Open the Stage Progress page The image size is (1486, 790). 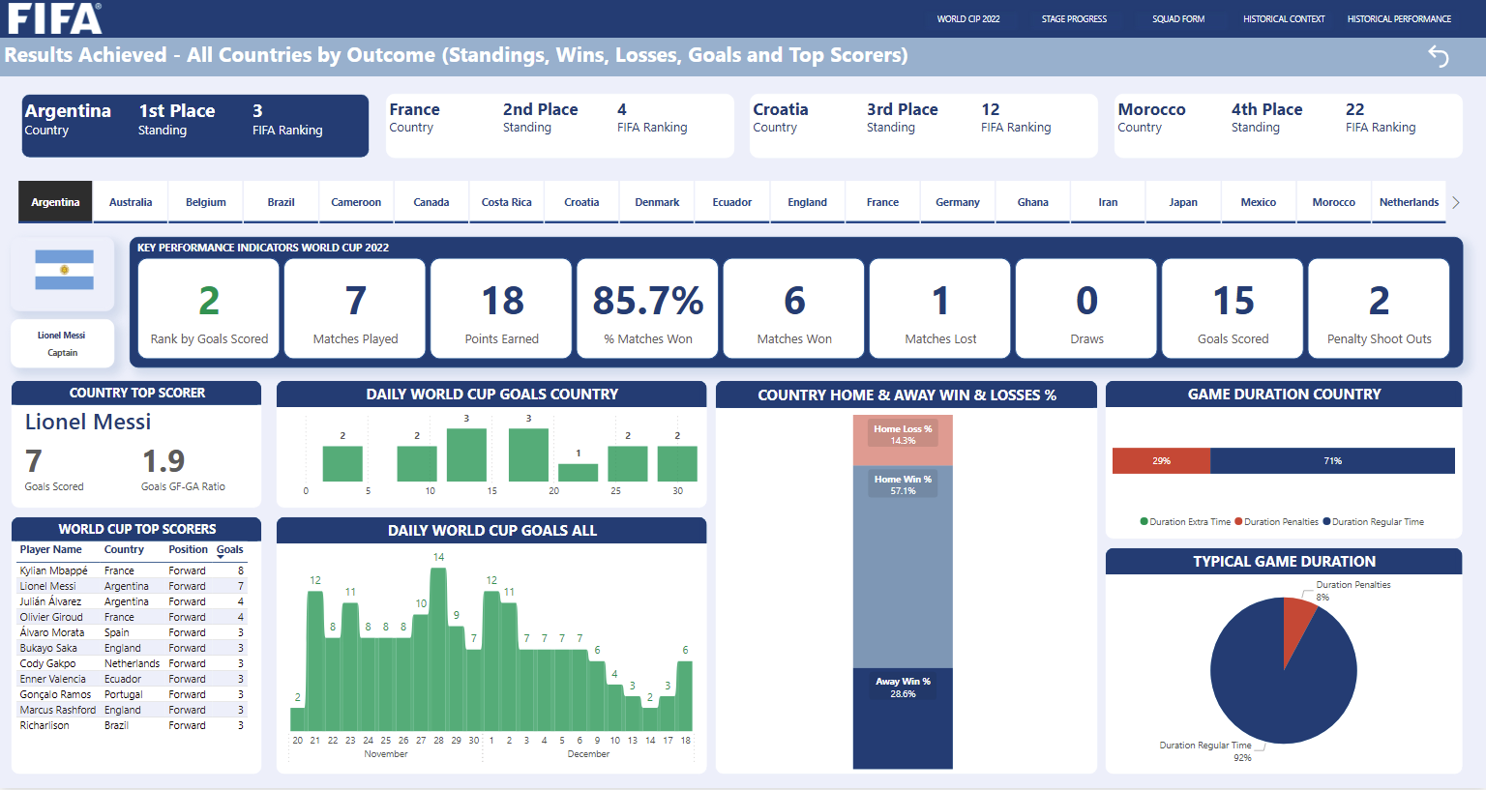point(1074,18)
